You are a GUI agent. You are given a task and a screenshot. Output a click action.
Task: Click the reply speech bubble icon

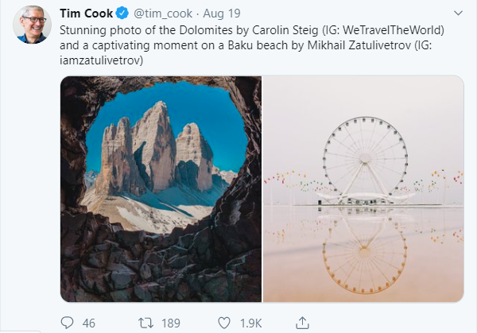67,323
